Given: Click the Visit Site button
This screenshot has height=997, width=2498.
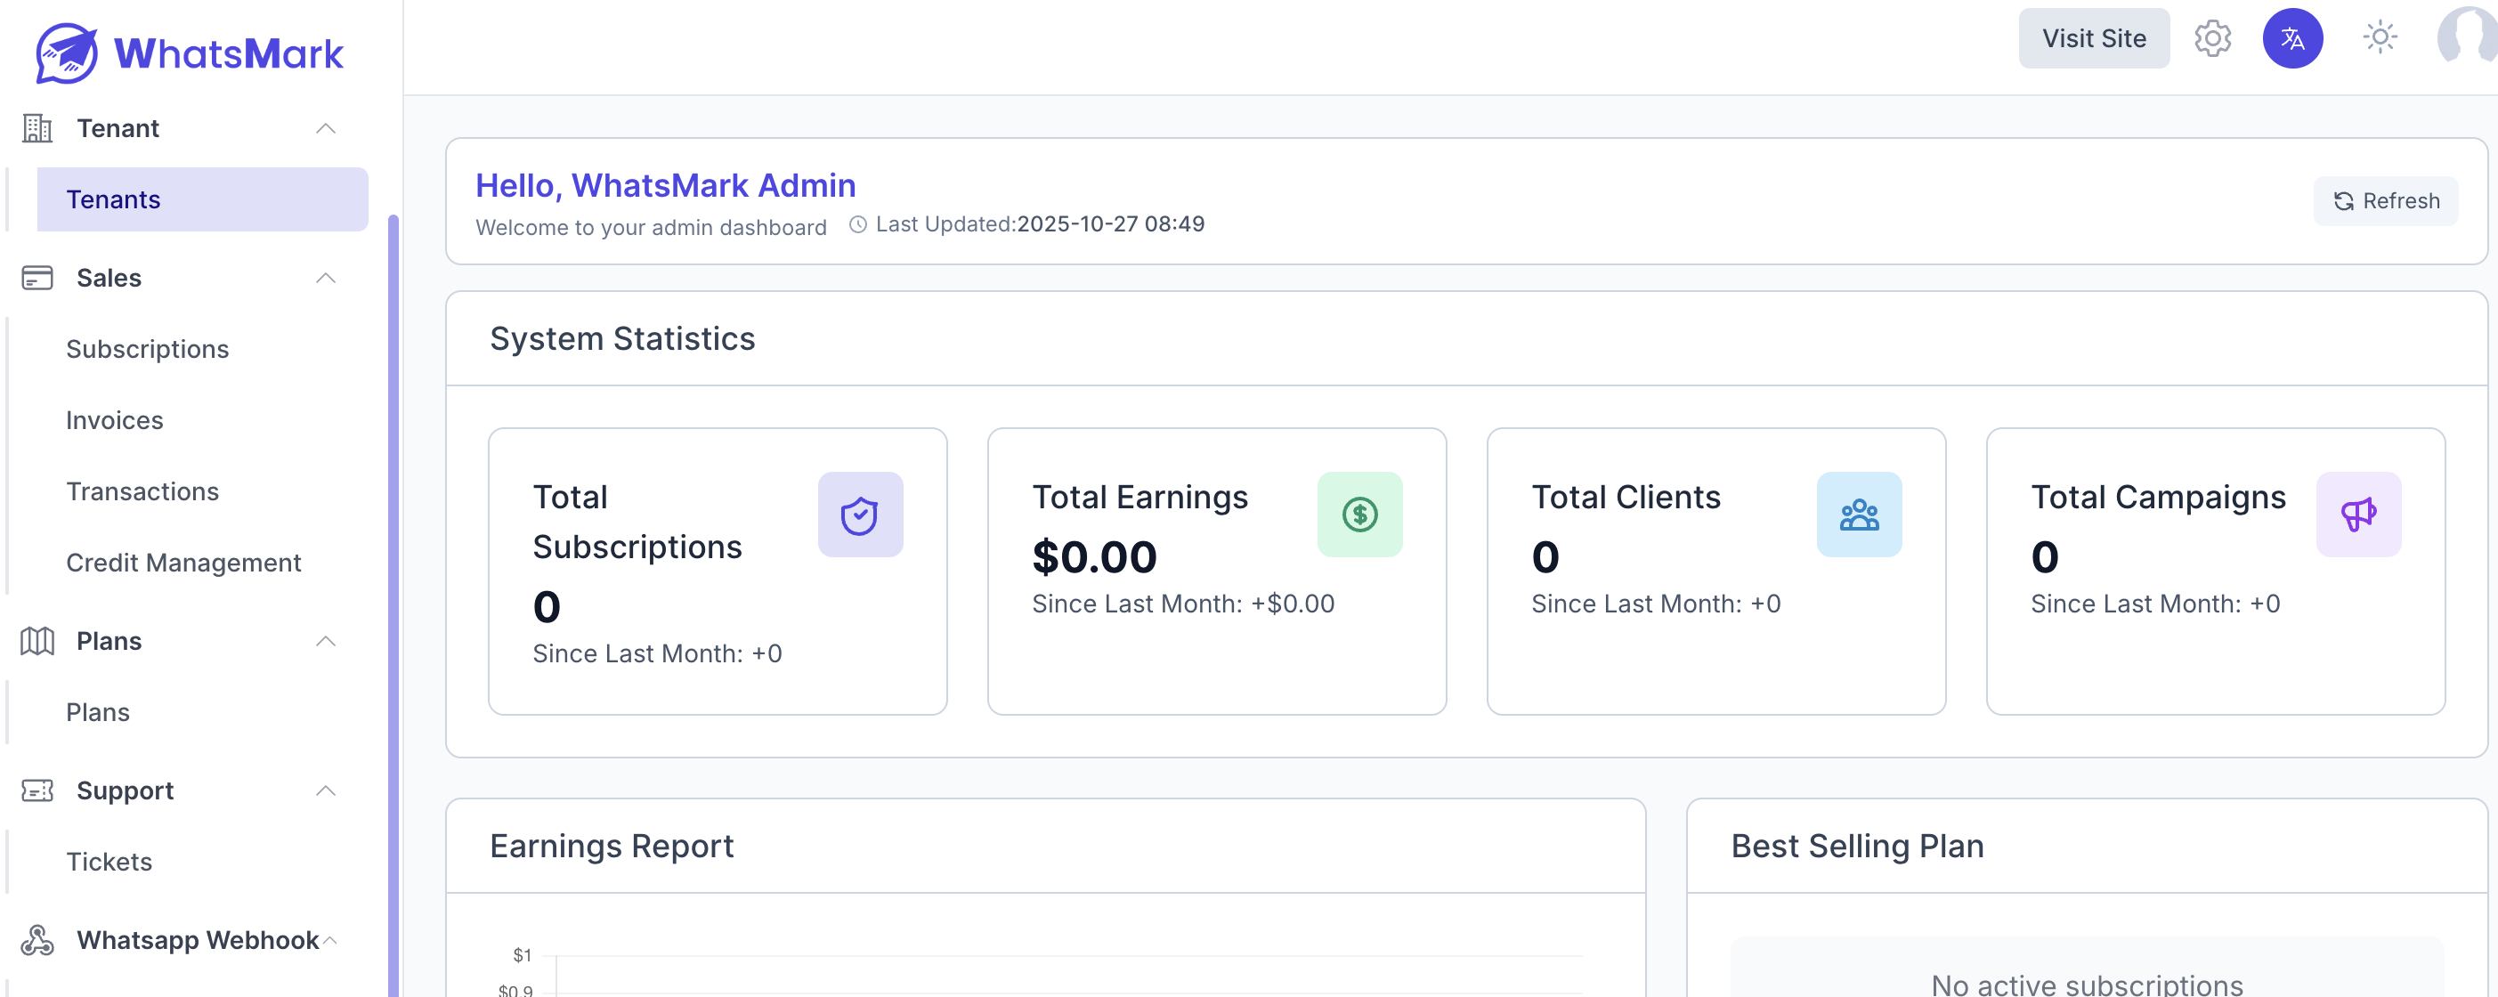Looking at the screenshot, I should pyautogui.click(x=2094, y=39).
